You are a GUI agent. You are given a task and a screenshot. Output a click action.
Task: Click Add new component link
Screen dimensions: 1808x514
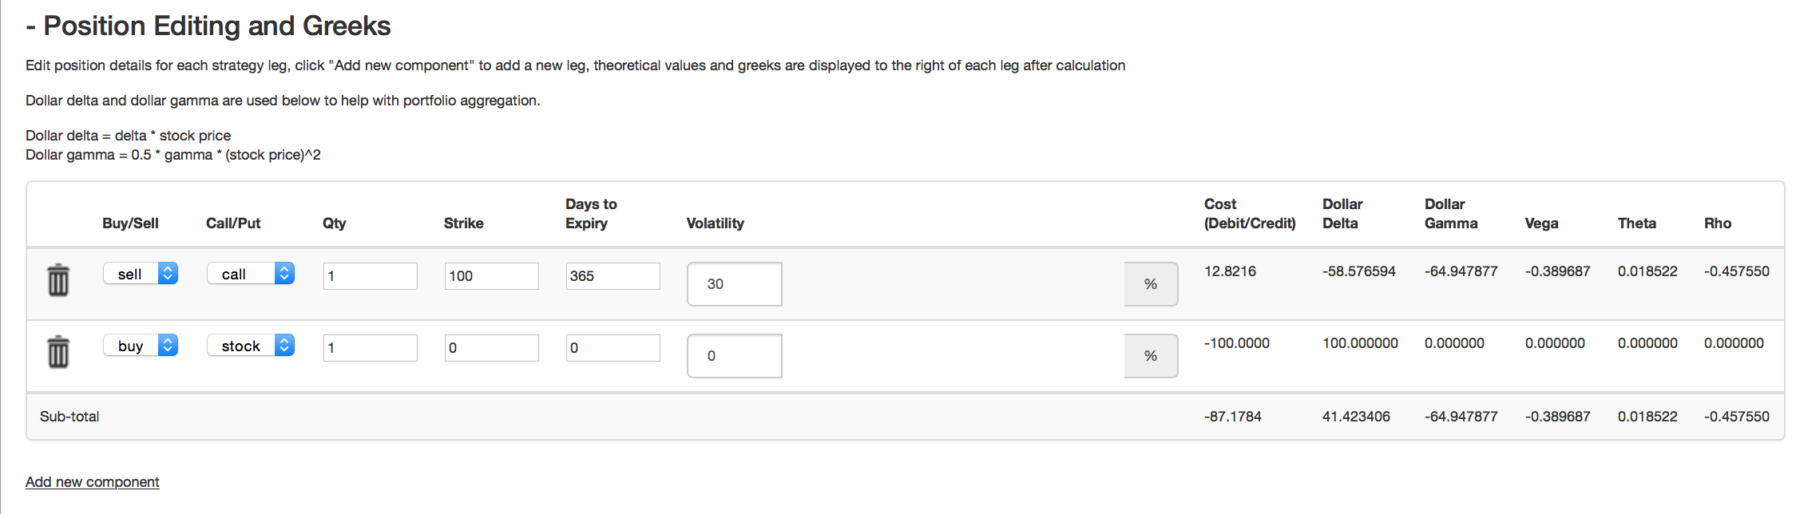[x=93, y=482]
